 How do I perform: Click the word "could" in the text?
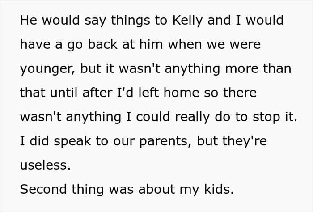coord(153,117)
